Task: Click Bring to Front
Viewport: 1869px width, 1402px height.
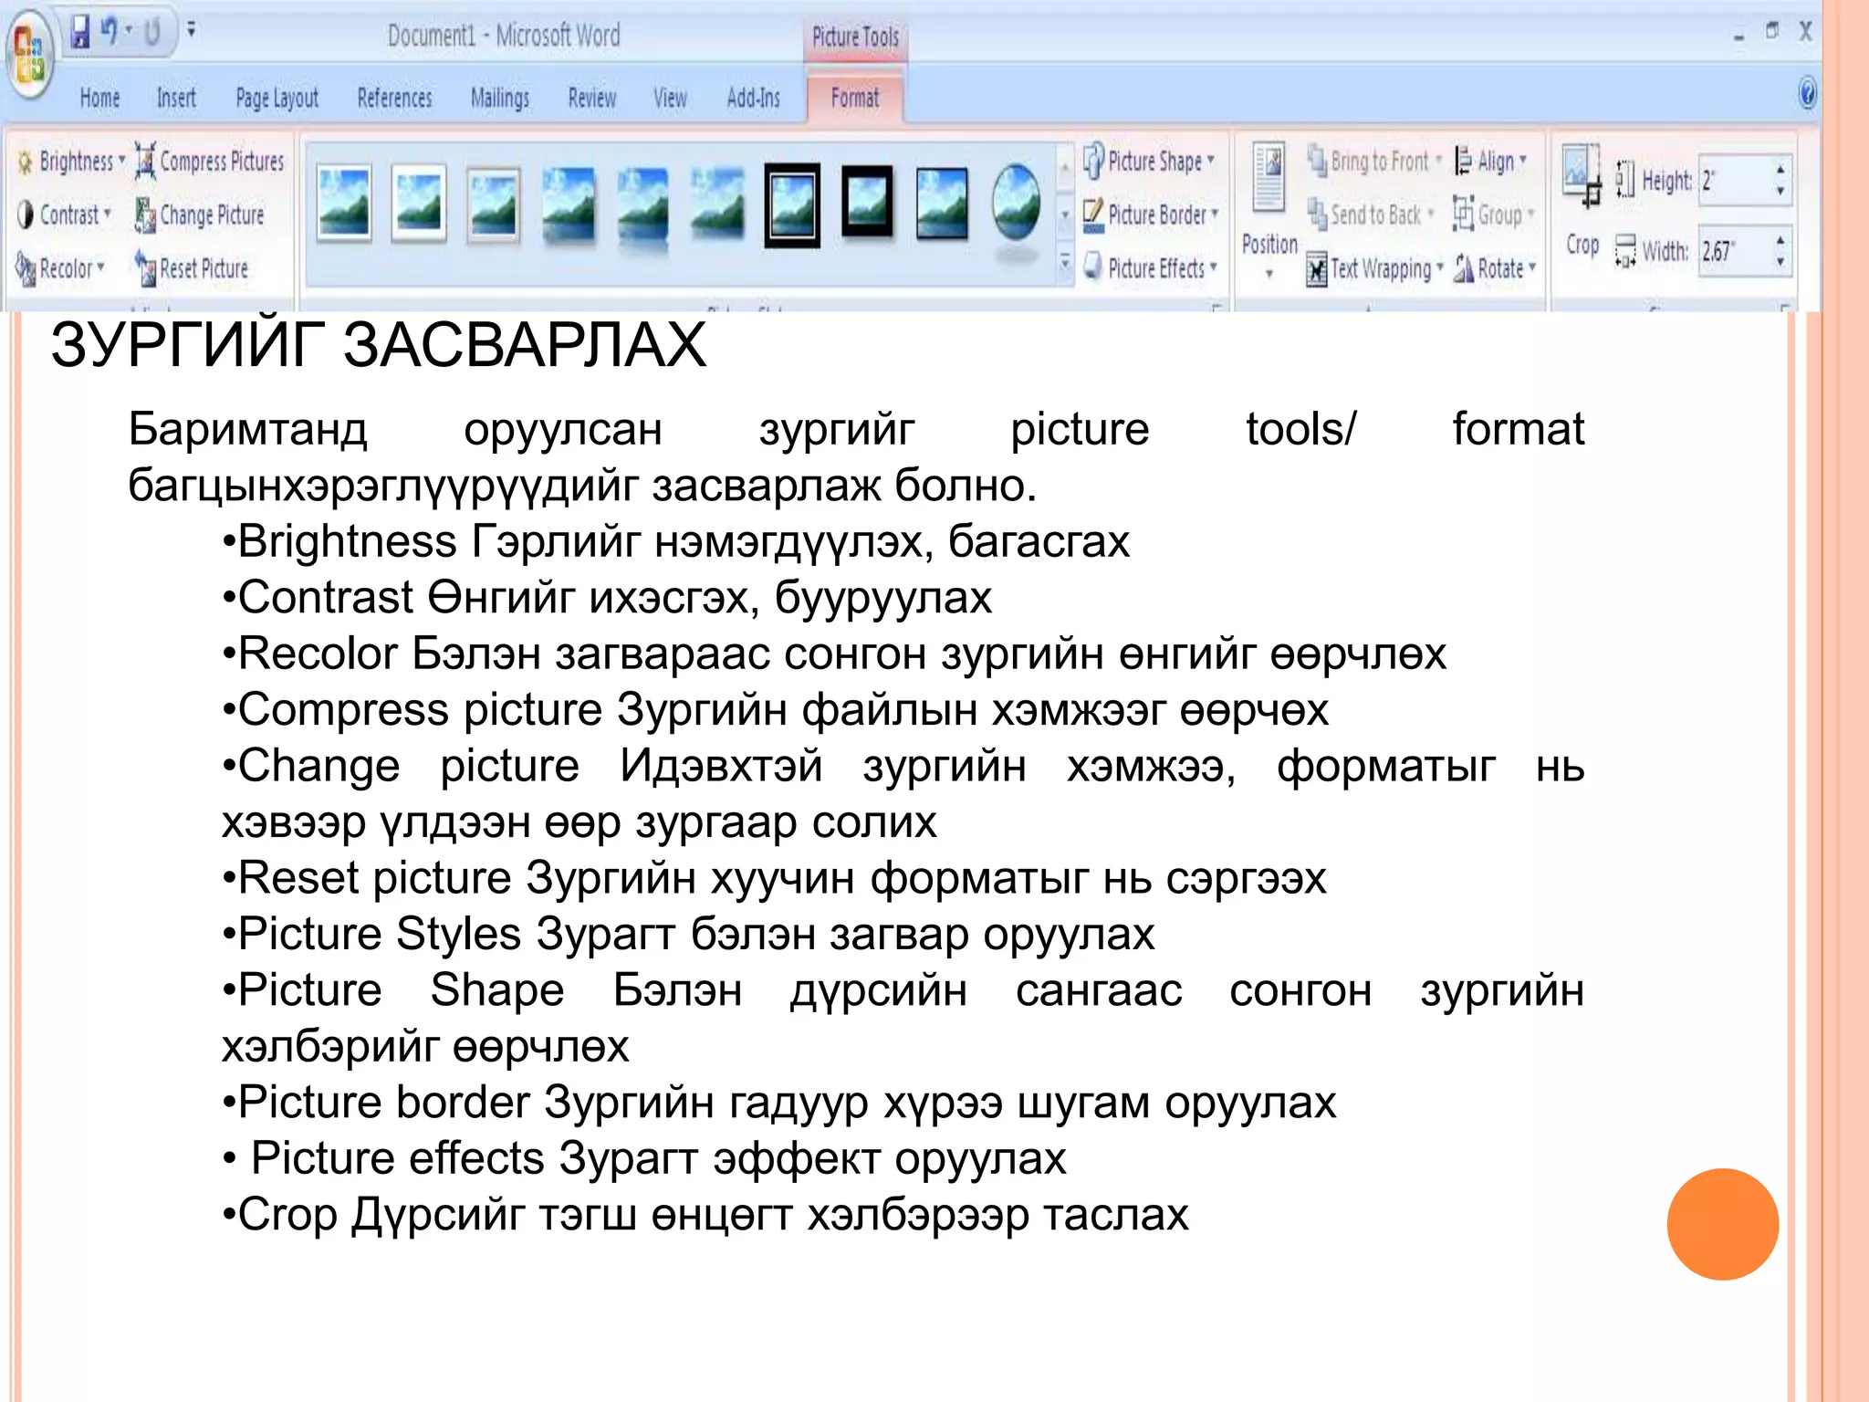Action: 1374,162
